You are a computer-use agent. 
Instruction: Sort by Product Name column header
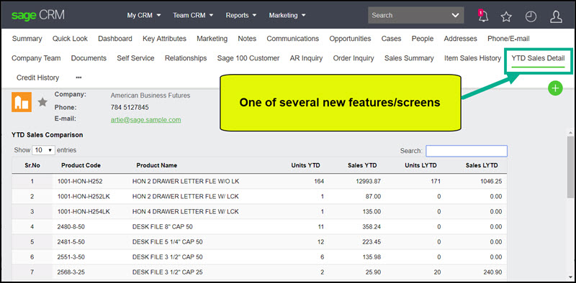pyautogui.click(x=156, y=165)
